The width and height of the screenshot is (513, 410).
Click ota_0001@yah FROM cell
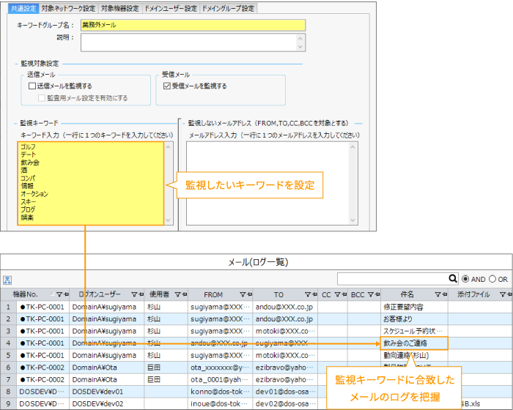pyautogui.click(x=220, y=379)
